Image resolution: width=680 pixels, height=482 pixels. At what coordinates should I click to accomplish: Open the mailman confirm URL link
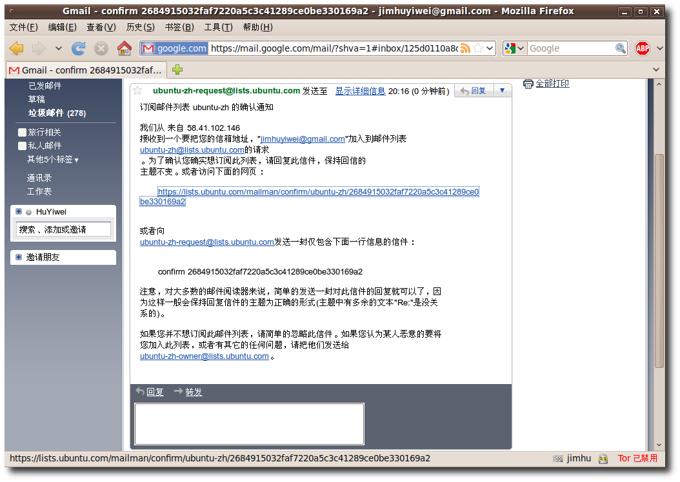coord(318,191)
